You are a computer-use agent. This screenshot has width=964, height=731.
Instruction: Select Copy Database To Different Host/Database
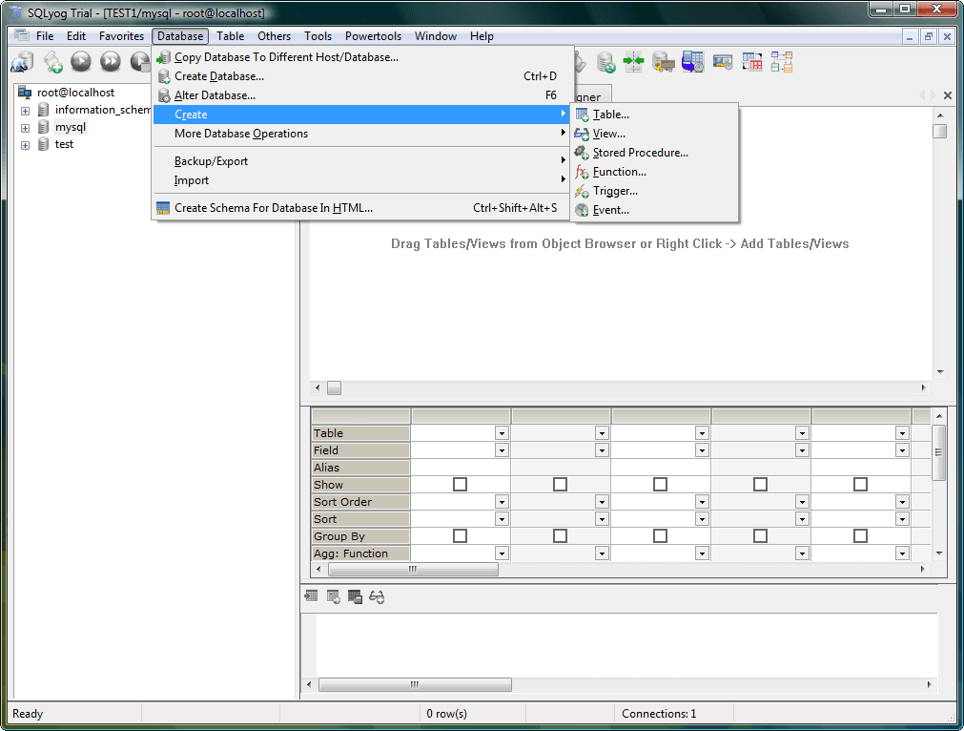361,57
